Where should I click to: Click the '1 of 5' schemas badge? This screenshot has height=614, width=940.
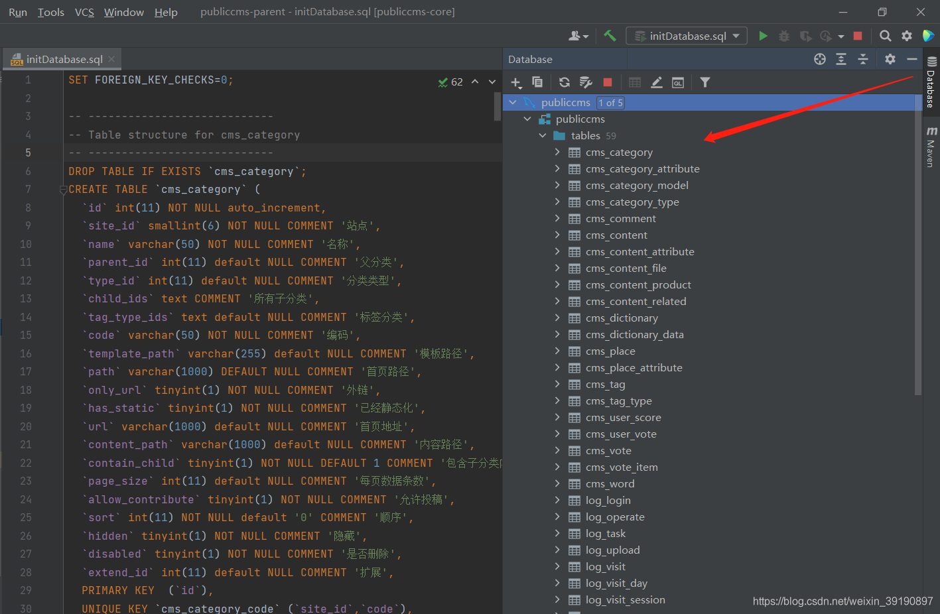[x=610, y=103]
